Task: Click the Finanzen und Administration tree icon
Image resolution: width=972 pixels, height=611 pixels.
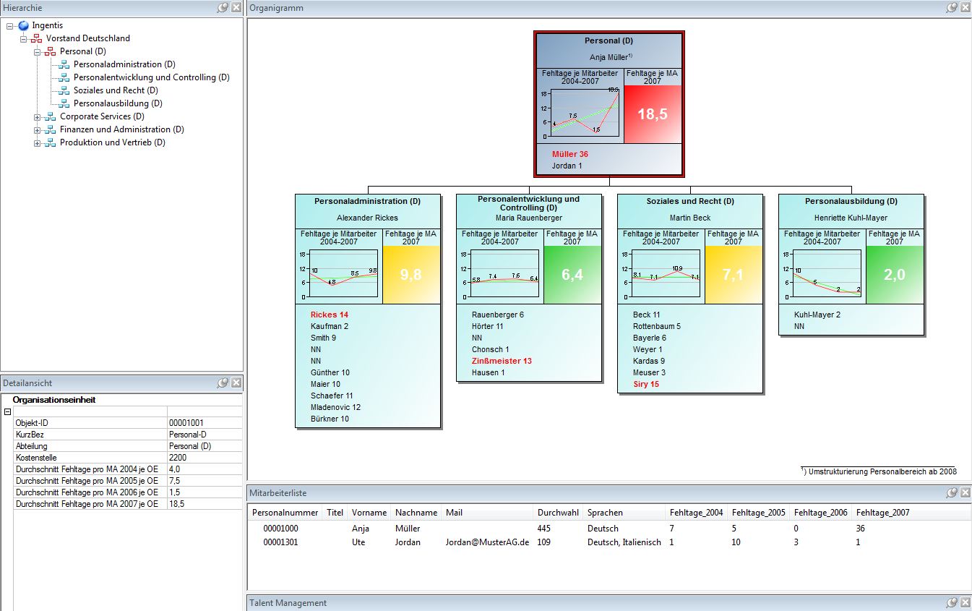Action: (x=51, y=129)
